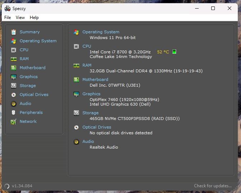Click the Speccy app icon in title bar

pyautogui.click(x=8, y=9)
